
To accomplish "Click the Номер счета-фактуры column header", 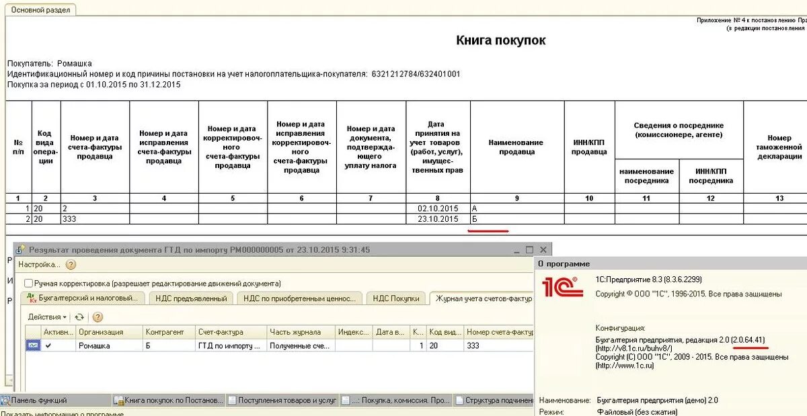I will pyautogui.click(x=499, y=332).
